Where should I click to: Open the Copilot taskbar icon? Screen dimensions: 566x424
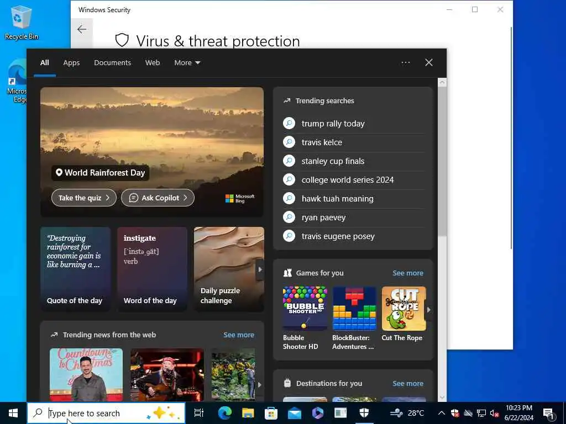click(x=318, y=413)
